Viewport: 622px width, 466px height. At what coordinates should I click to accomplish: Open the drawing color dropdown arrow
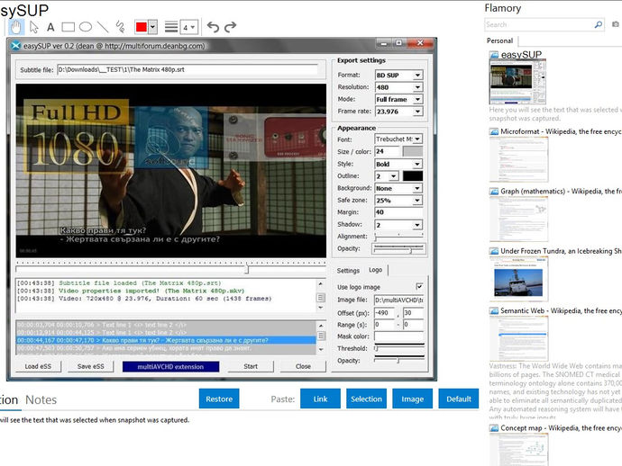[x=153, y=27]
